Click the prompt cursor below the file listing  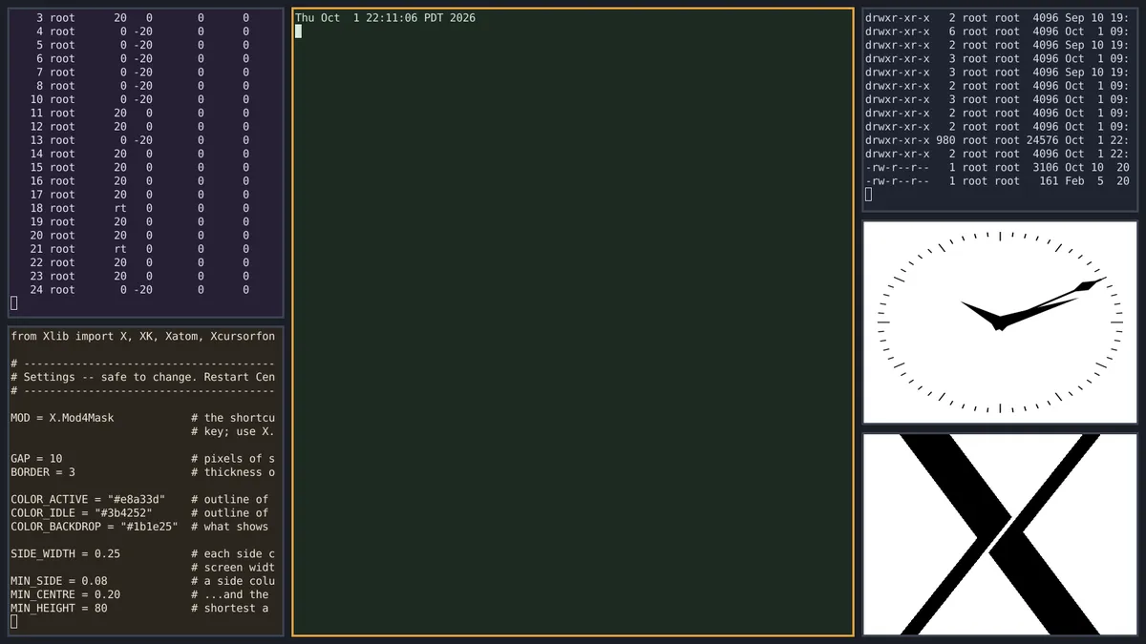tap(868, 195)
